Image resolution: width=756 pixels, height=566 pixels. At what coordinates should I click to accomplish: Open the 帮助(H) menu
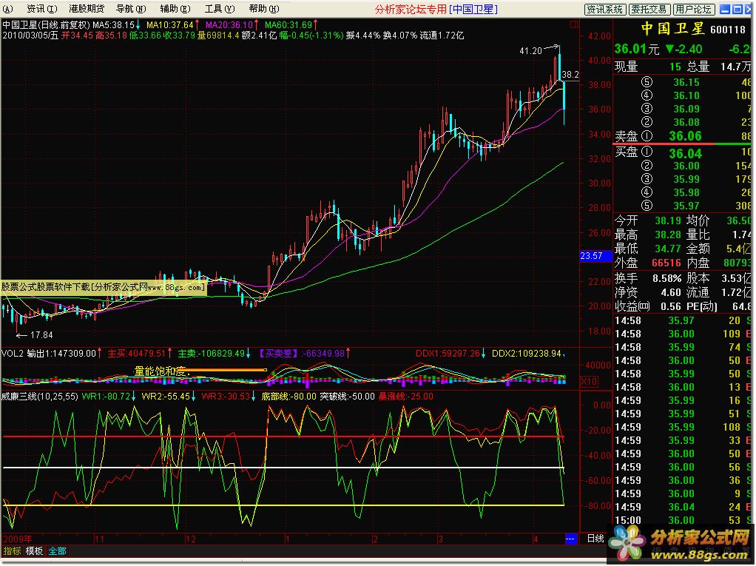[264, 9]
